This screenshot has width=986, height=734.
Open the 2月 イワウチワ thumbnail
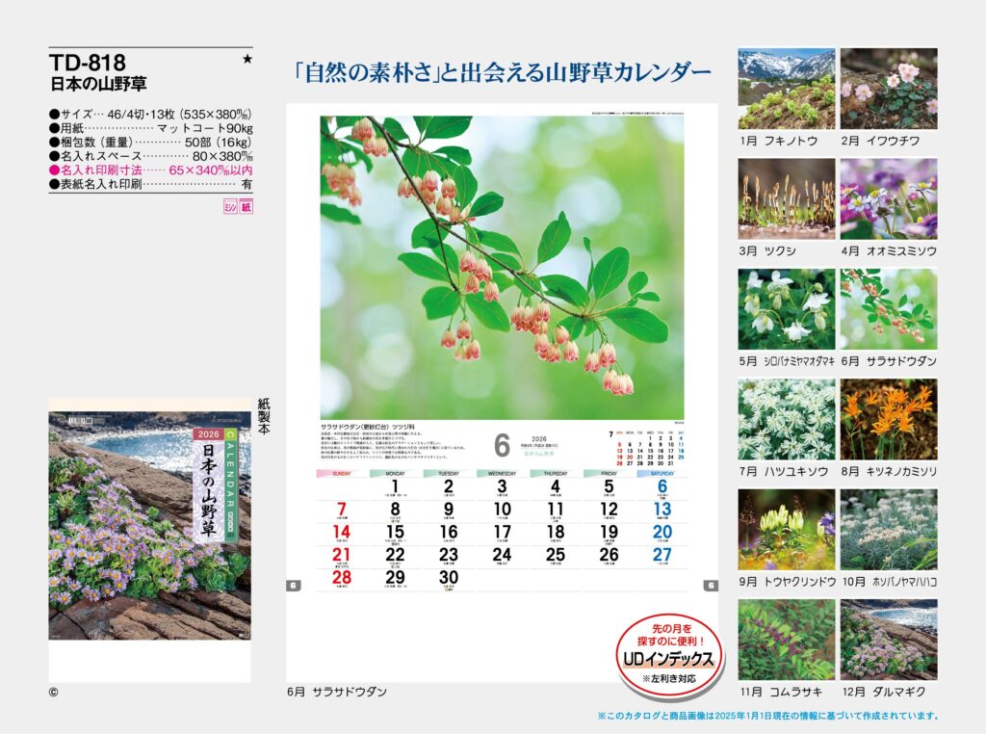click(x=888, y=89)
